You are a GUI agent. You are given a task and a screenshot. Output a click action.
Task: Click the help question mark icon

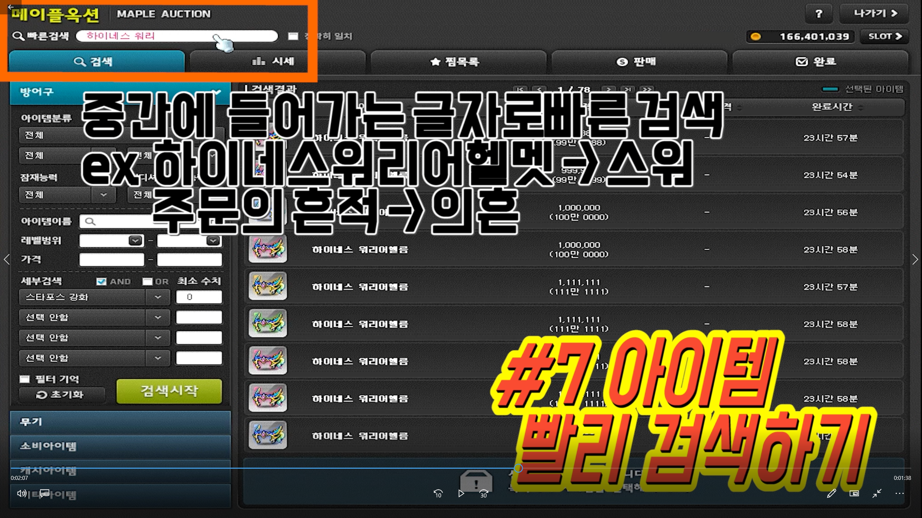tap(818, 14)
